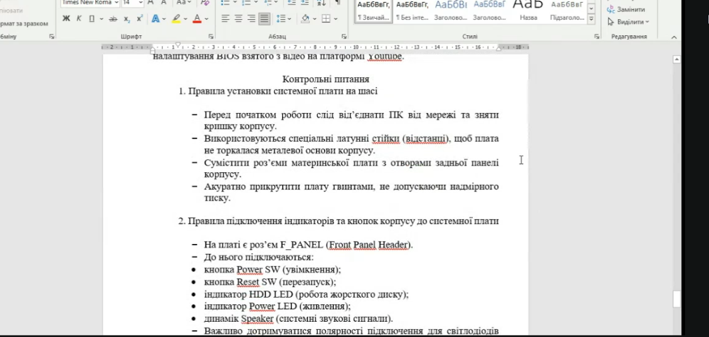
Task: Click the shrink font size A icon
Action: [x=164, y=2]
